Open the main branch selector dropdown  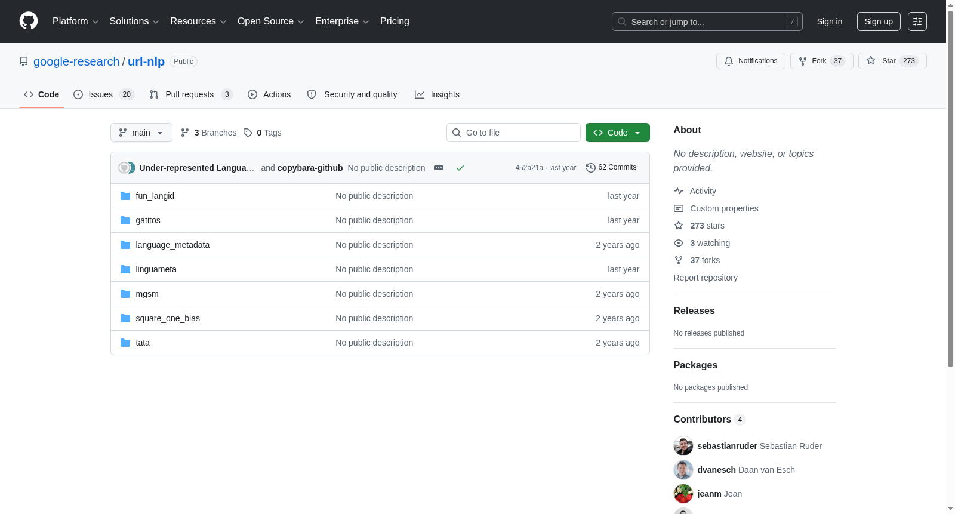(x=141, y=133)
